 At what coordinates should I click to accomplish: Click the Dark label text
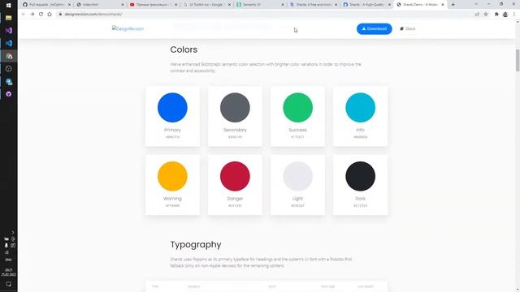360,199
